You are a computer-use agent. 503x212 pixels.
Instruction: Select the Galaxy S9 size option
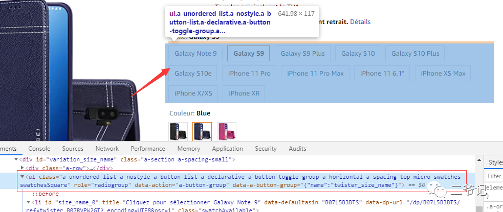249,54
